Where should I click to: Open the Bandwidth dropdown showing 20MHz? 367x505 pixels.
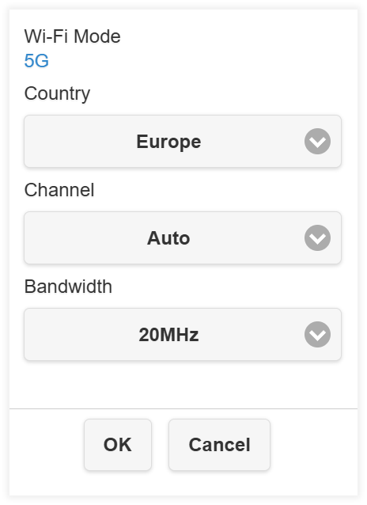(x=183, y=334)
